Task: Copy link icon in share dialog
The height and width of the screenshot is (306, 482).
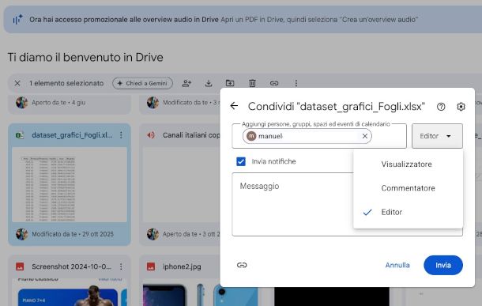Action: click(x=242, y=265)
